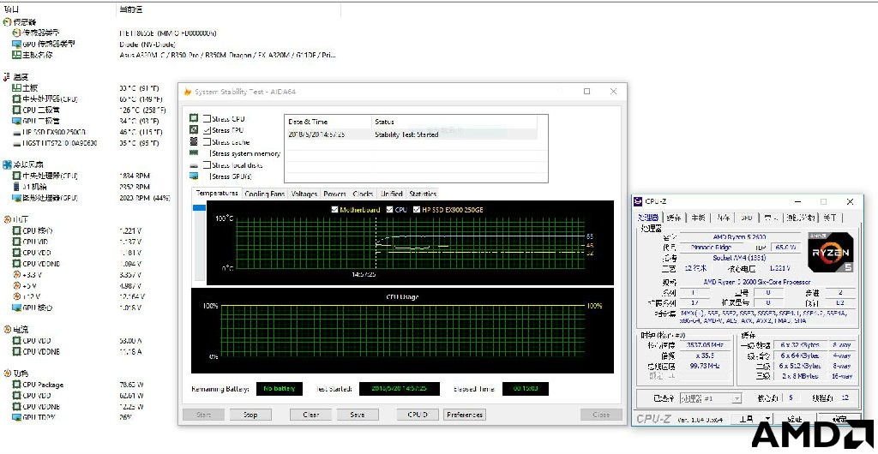Click the 78.63 W CPU Package value
This screenshot has width=878, height=454.
132,385
